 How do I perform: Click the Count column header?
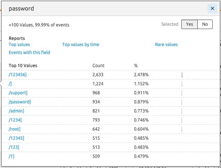(98, 66)
